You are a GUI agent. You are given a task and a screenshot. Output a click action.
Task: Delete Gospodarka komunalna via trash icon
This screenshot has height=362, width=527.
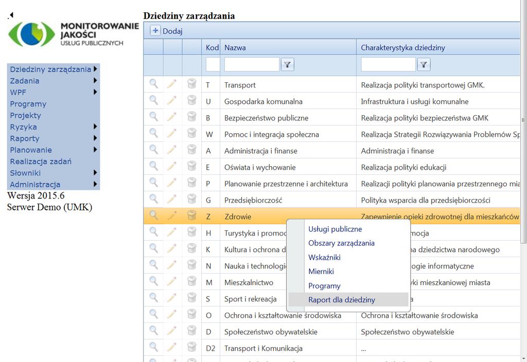[191, 100]
